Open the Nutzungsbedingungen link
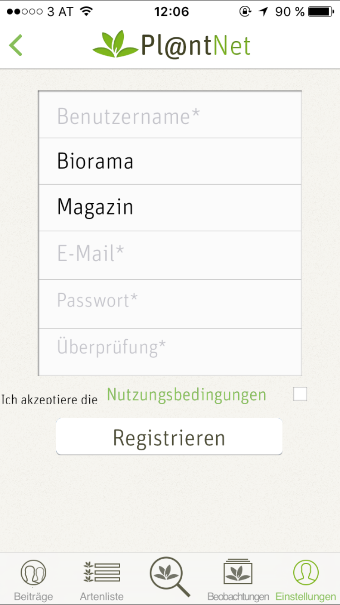 (x=186, y=395)
